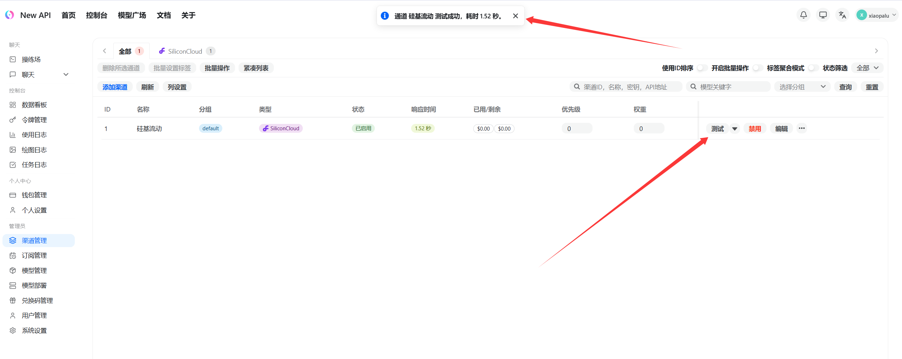
Task: Click the 令牌管理 key icon in sidebar
Action: (13, 120)
